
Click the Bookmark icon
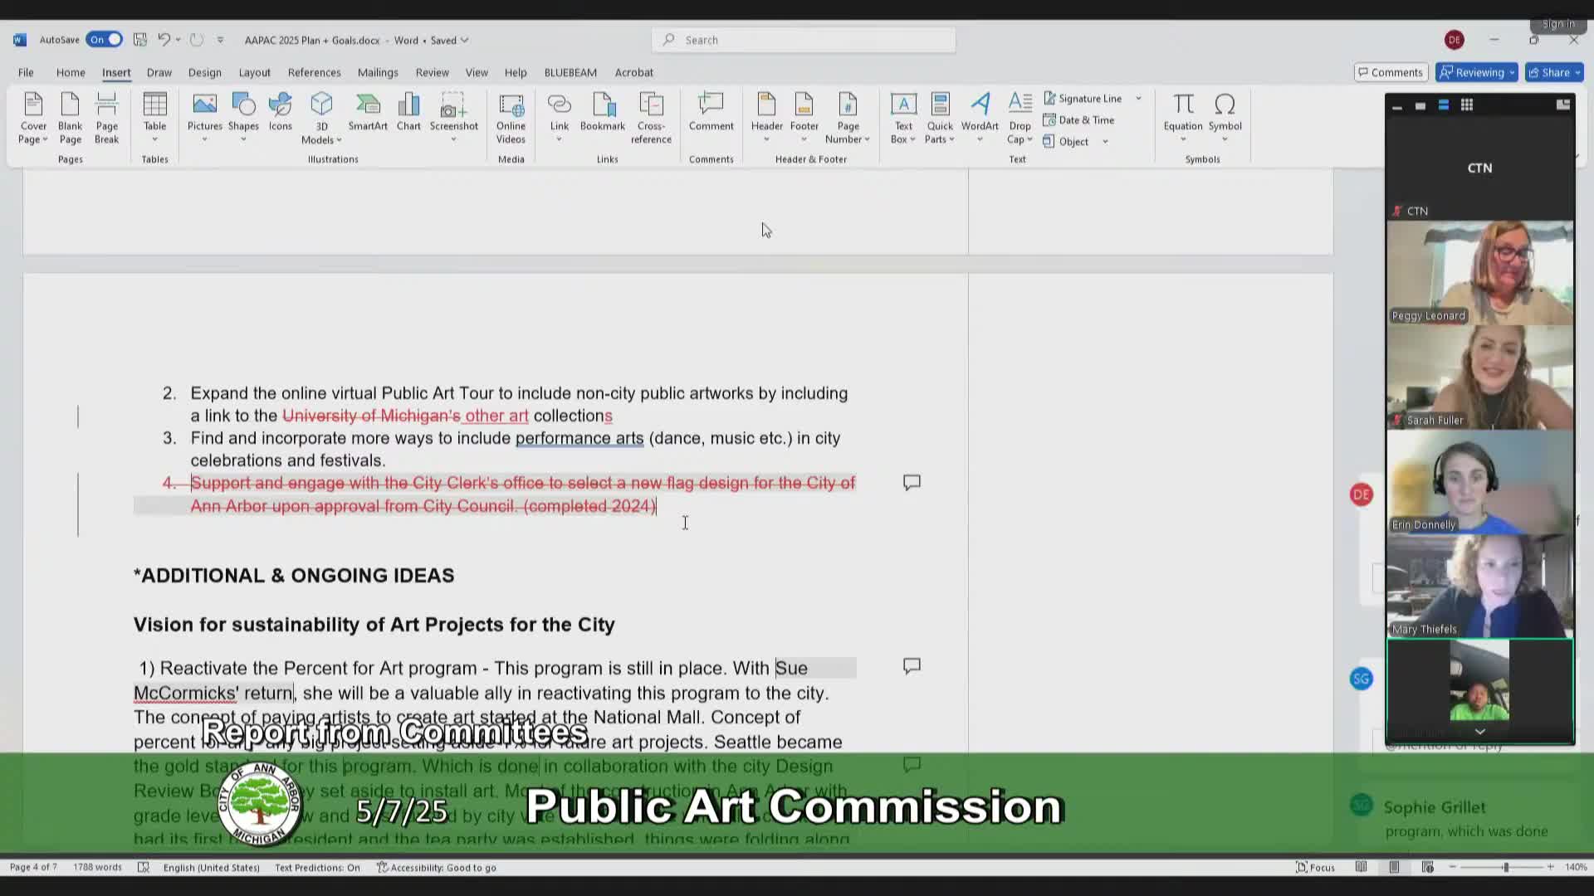point(603,112)
